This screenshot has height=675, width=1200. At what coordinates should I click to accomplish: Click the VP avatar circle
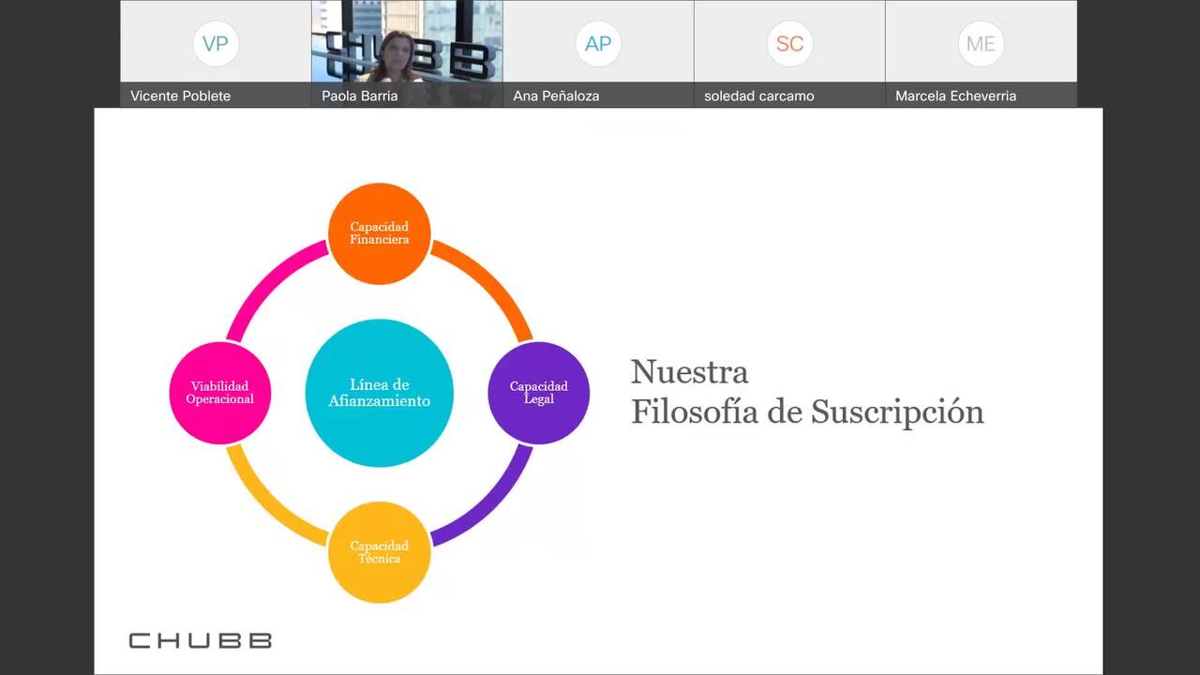[216, 44]
